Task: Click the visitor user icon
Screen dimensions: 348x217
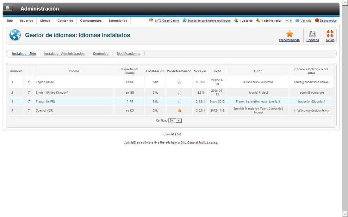Action: [x=236, y=21]
